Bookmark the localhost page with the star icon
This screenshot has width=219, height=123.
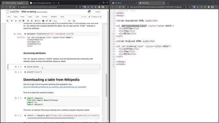[80, 7]
